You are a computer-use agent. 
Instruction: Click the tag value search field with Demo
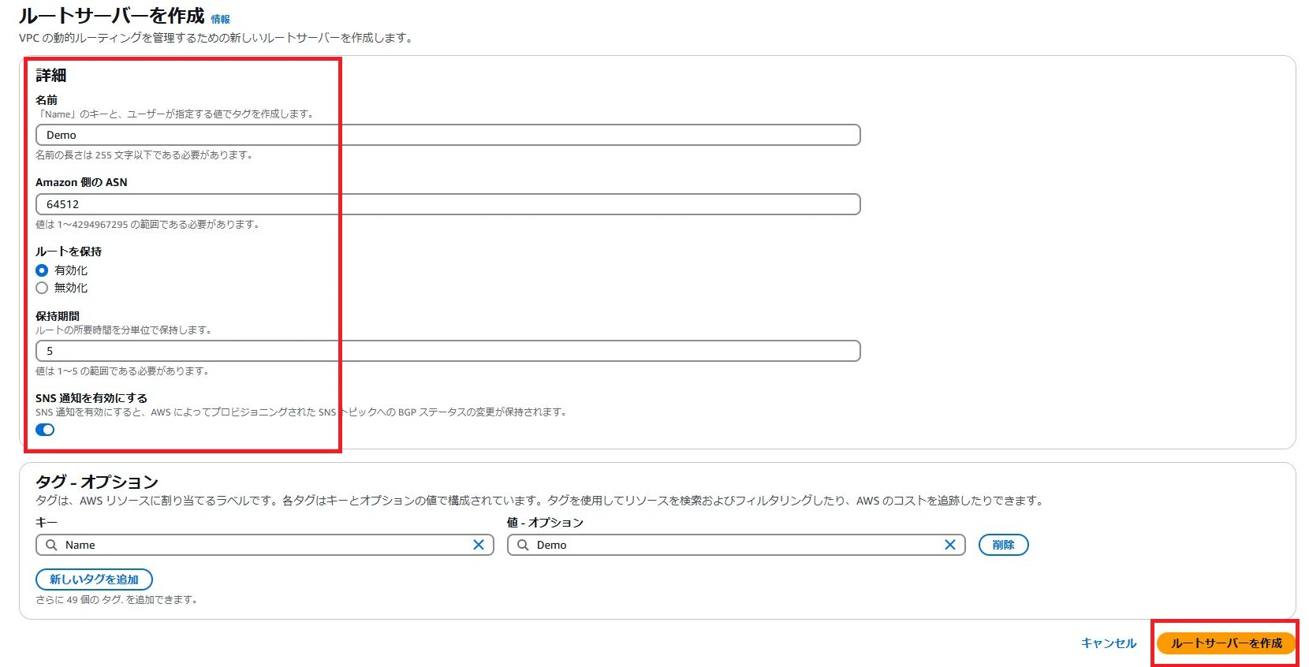[737, 545]
